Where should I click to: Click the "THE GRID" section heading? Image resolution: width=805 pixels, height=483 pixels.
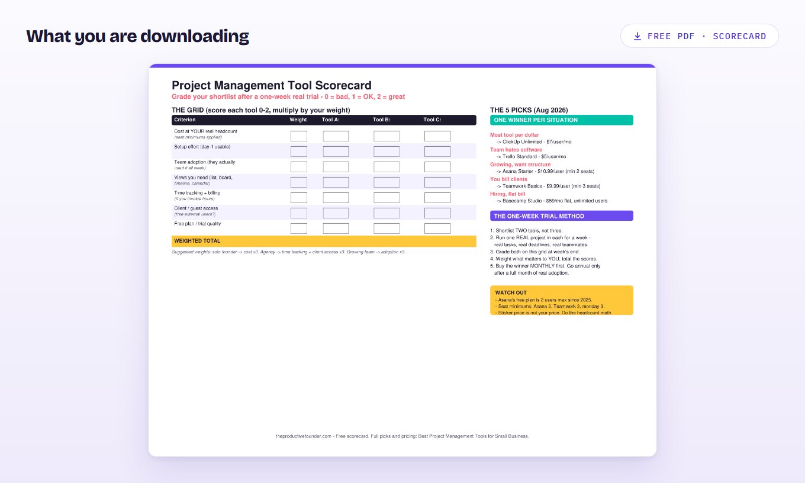(x=261, y=110)
